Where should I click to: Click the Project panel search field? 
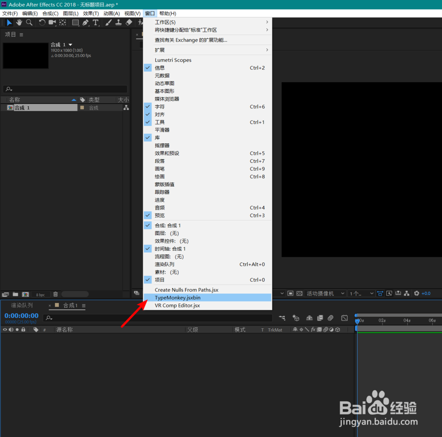pyautogui.click(x=65, y=89)
